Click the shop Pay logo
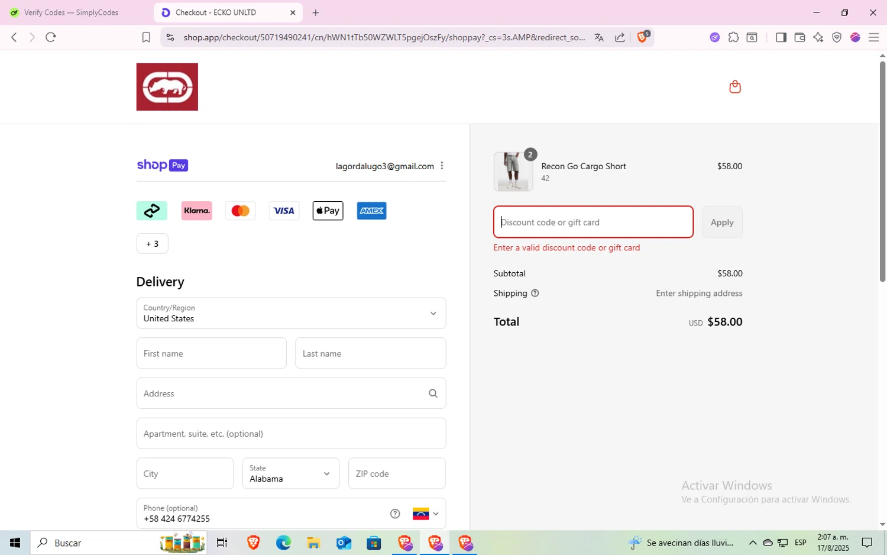Viewport: 887px width, 555px height. (163, 165)
